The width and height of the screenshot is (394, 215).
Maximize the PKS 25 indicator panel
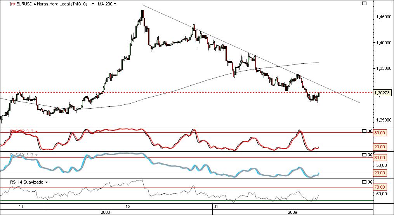(x=364, y=131)
